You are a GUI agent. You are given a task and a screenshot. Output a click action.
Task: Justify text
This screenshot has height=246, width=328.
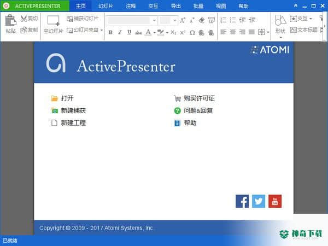[x=251, y=32]
